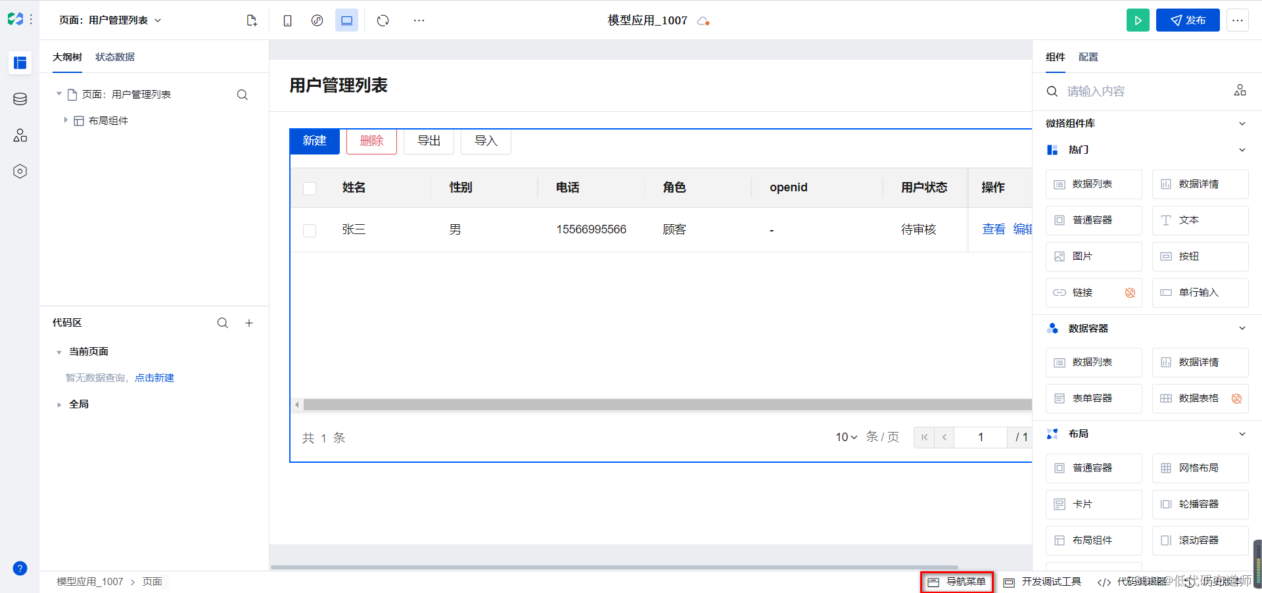
Task: Click the refresh icon in the top toolbar
Action: click(x=383, y=20)
